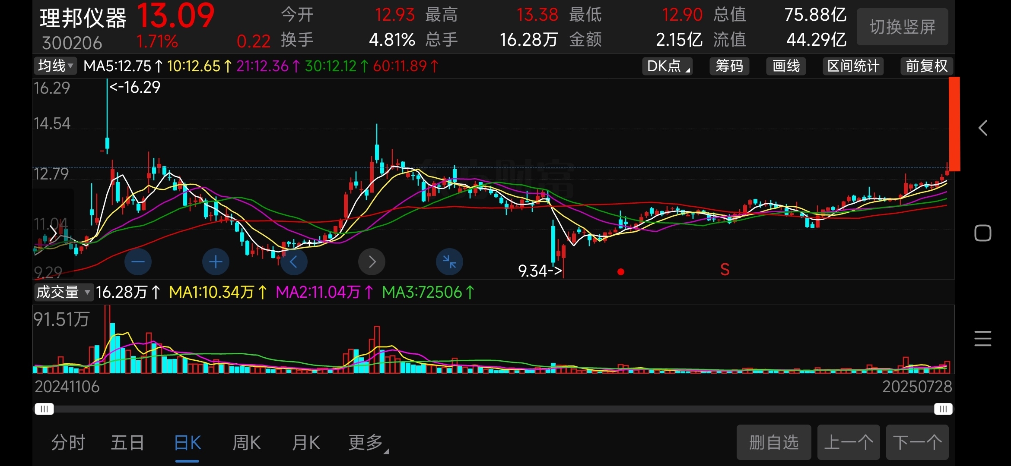Open Android recent apps menu icon
Screen dimensions: 1011x466
[x=983, y=338]
